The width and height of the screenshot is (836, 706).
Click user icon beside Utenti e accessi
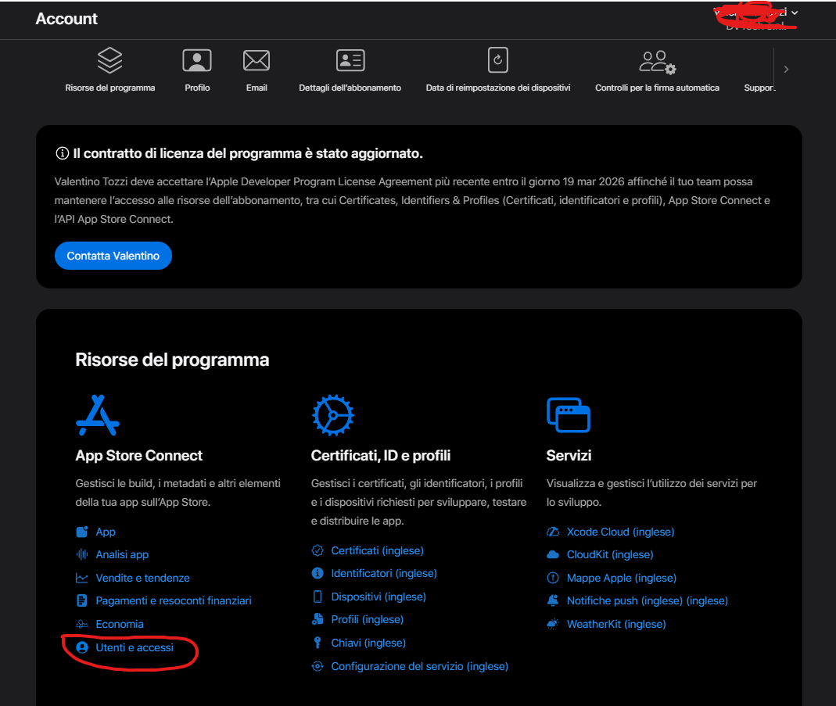point(81,647)
